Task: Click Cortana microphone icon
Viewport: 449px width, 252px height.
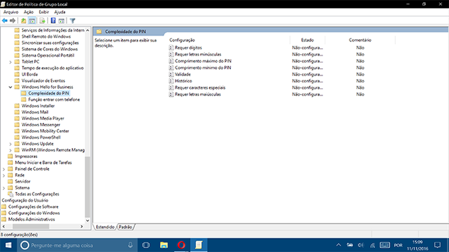Action: [131, 245]
